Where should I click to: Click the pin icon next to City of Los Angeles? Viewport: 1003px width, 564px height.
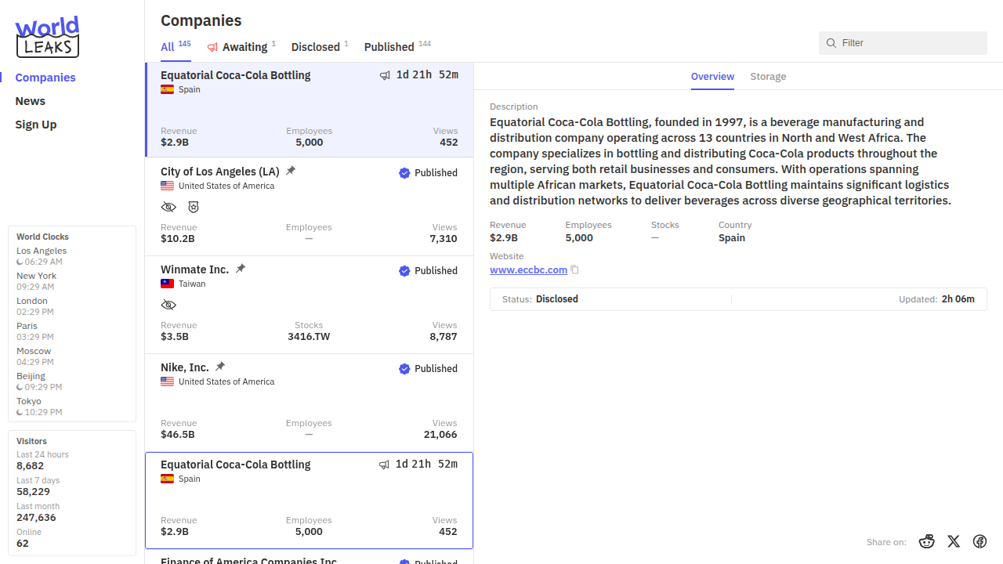click(291, 171)
